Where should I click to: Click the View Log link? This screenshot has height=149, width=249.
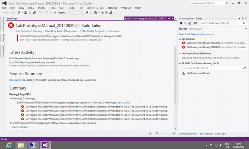[37, 31]
